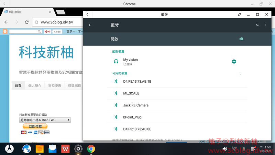Click the volume speaker icon in system tray
Screen dimensions: 275x155
[225, 149]
